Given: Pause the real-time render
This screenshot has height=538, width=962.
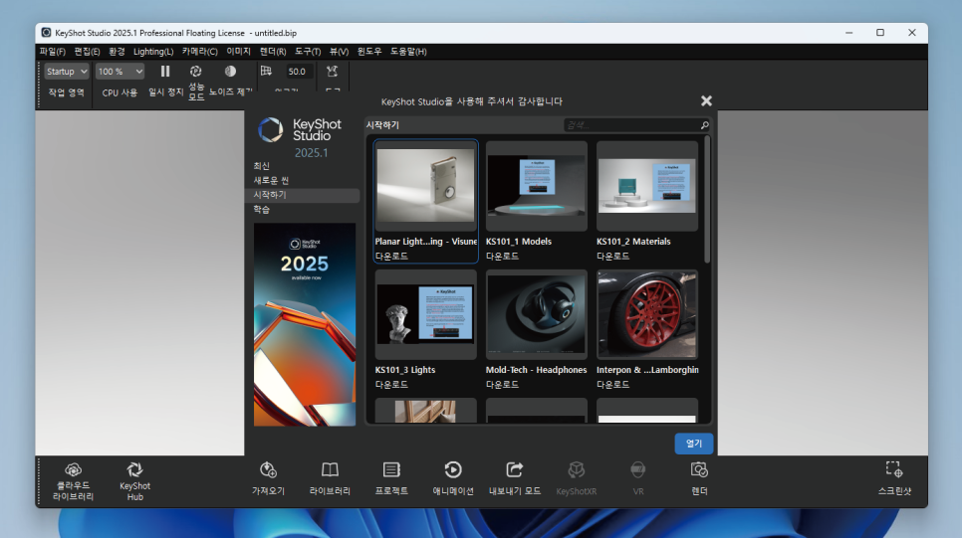Looking at the screenshot, I should (x=165, y=72).
